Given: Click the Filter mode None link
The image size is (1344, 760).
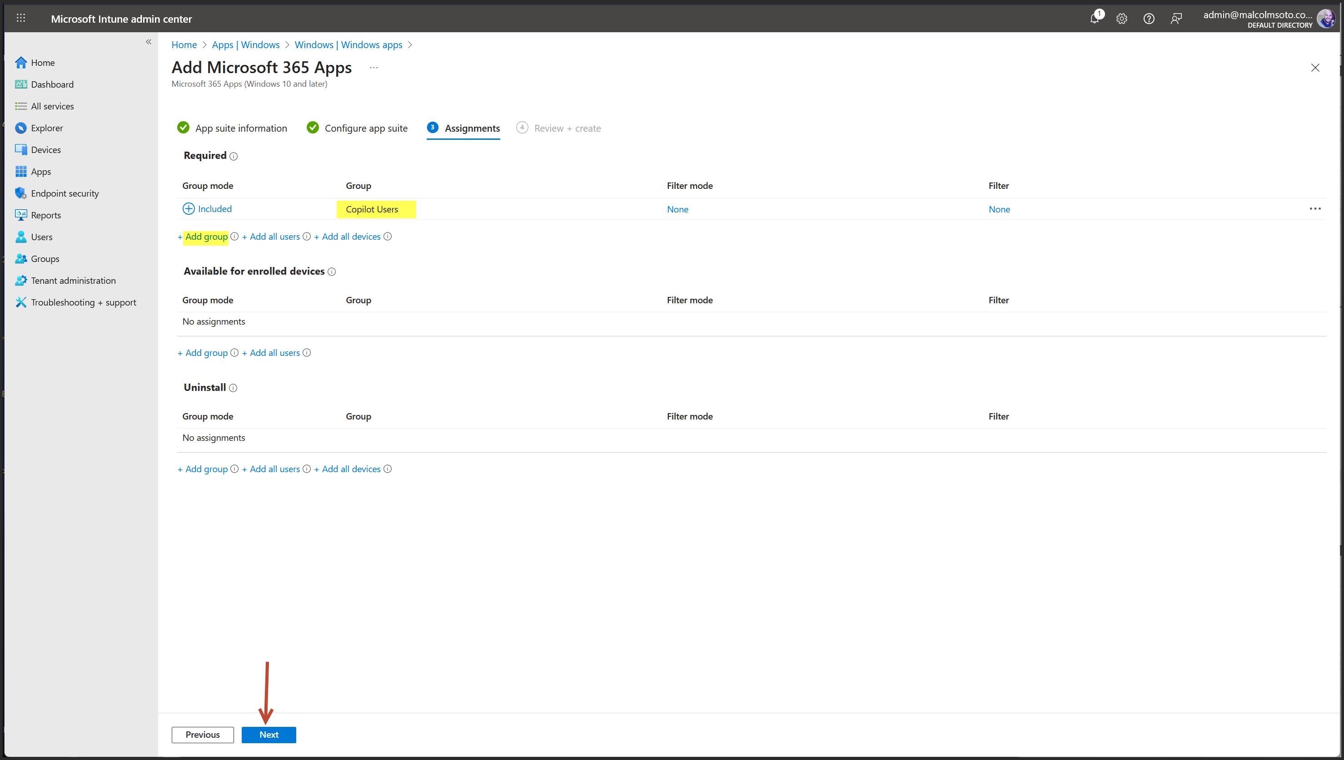Looking at the screenshot, I should pyautogui.click(x=677, y=209).
